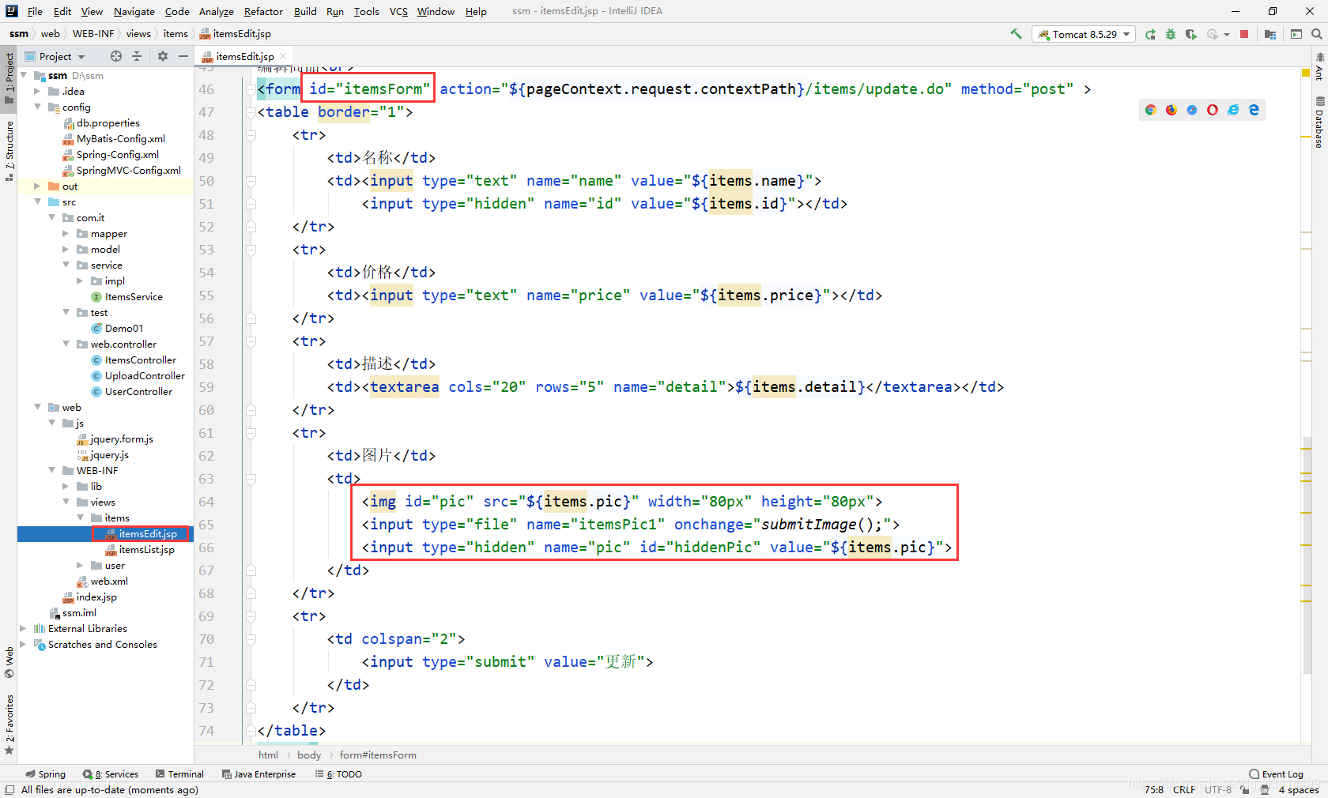Open the File menu

pyautogui.click(x=35, y=11)
